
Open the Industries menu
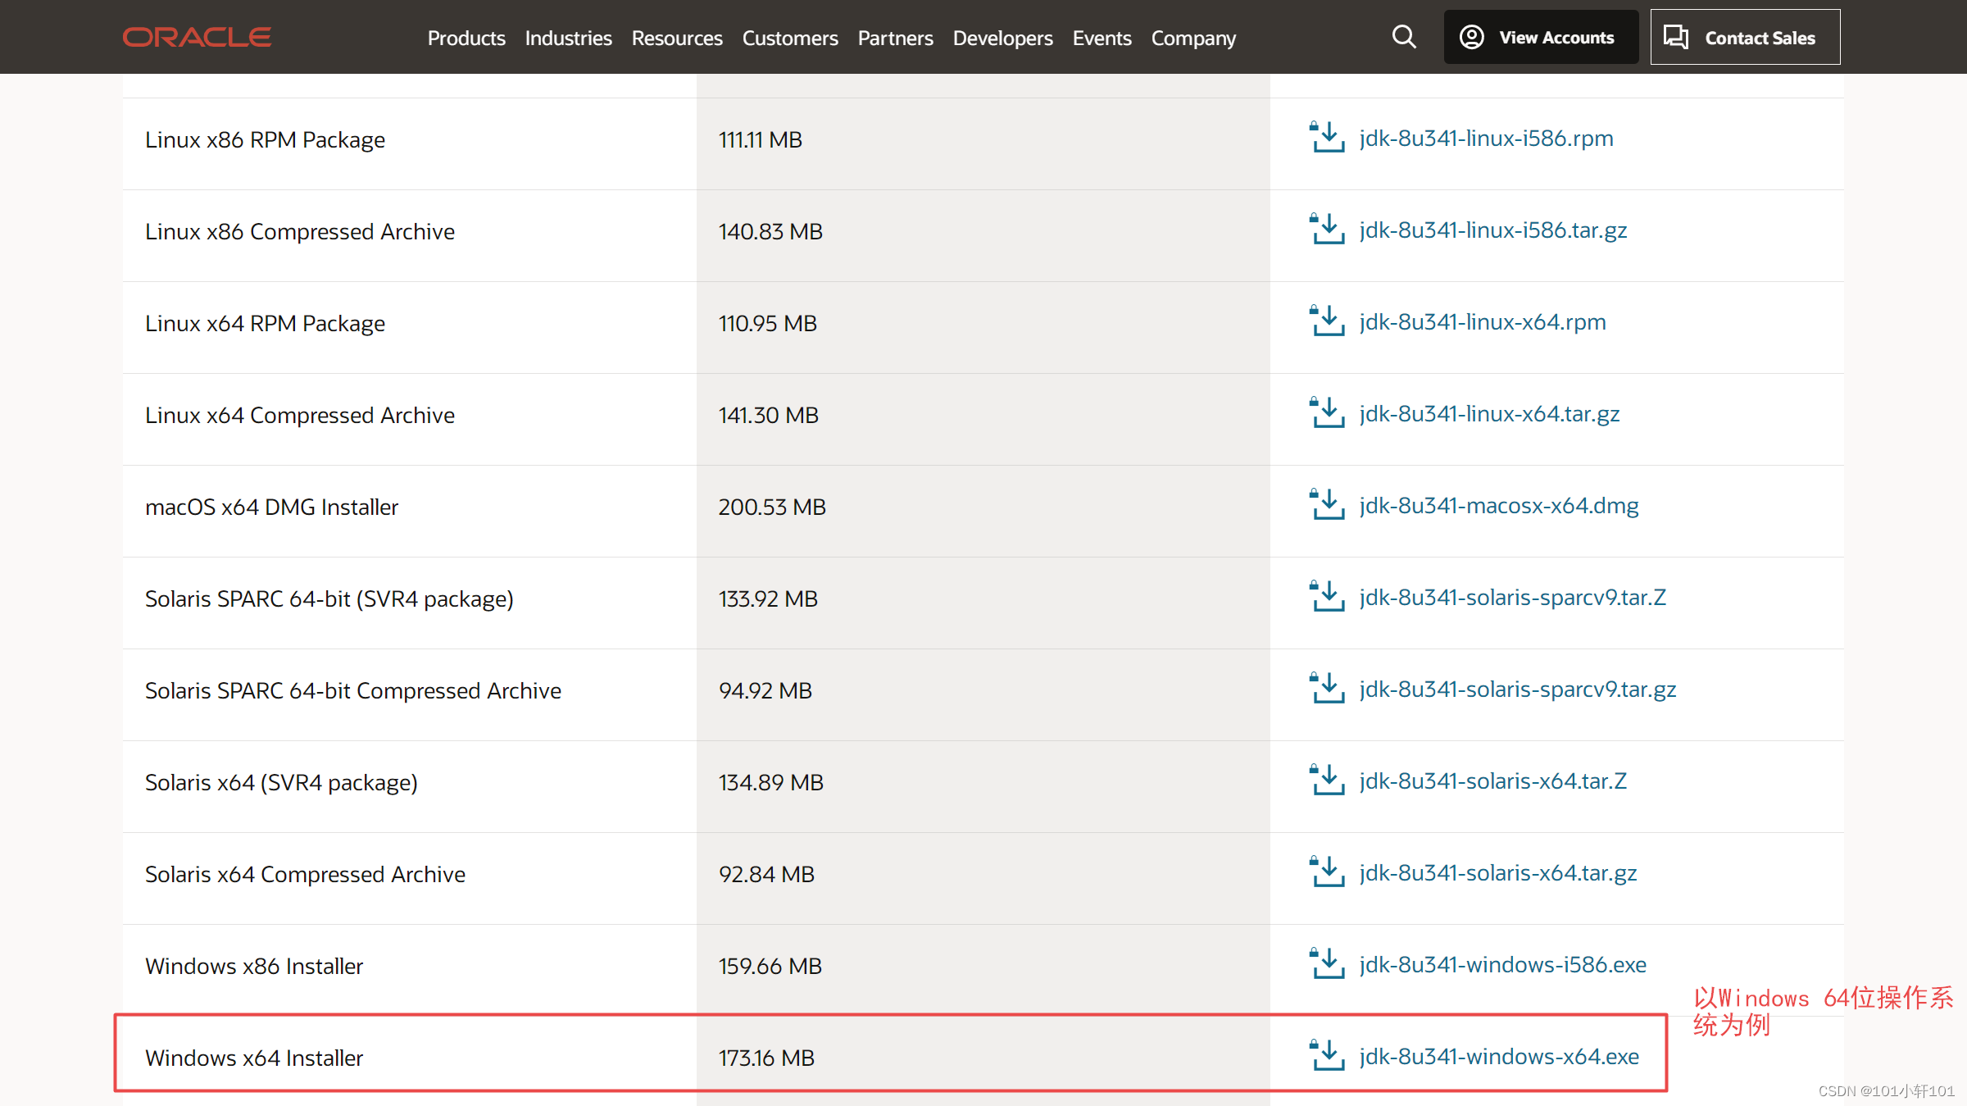pos(568,38)
